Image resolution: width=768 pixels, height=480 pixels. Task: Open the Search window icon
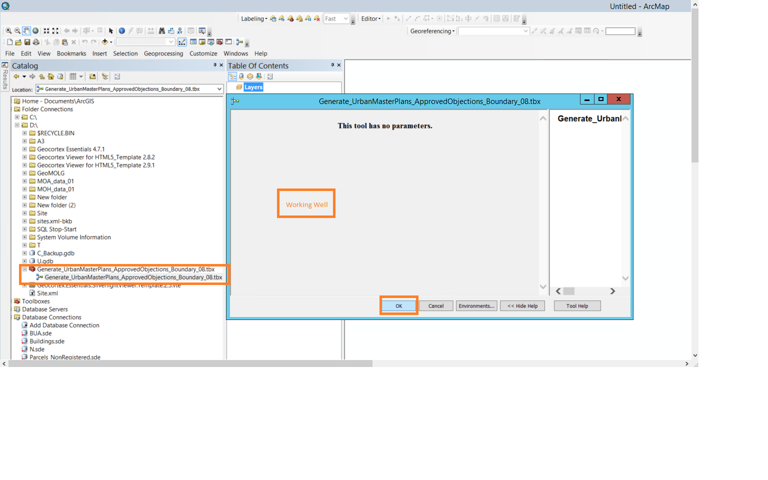[210, 42]
